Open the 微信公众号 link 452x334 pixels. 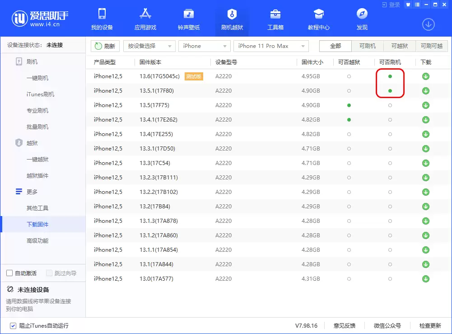pos(387,326)
